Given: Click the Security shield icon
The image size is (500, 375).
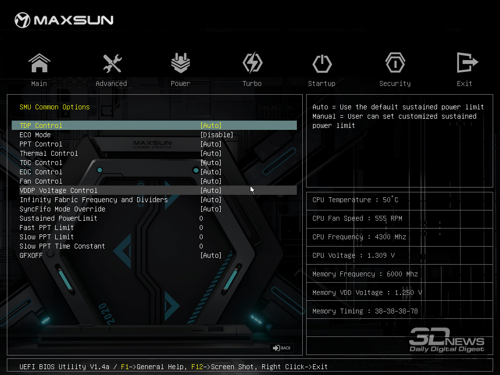Looking at the screenshot, I should (x=395, y=63).
